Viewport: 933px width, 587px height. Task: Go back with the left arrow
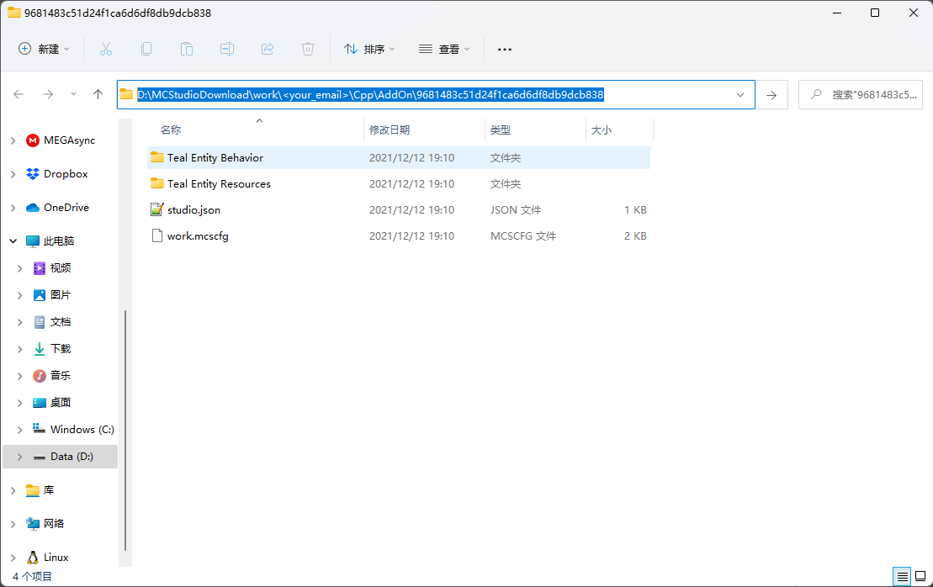19,94
